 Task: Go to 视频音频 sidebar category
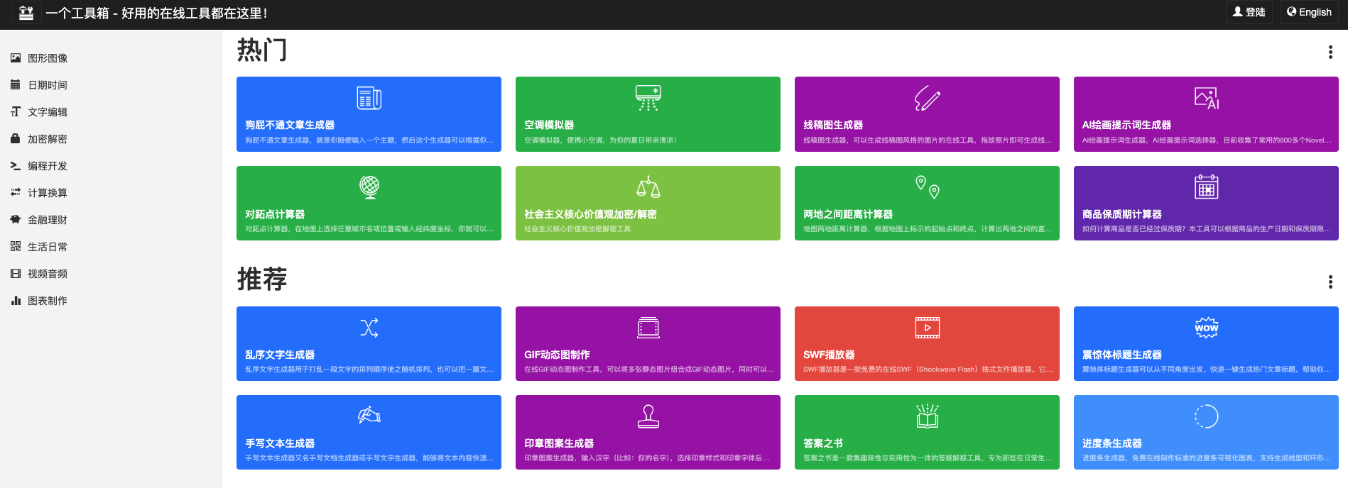point(48,274)
